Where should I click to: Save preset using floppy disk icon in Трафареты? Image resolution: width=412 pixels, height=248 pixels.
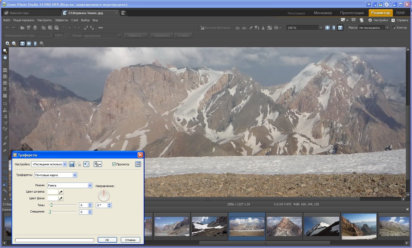pos(72,164)
